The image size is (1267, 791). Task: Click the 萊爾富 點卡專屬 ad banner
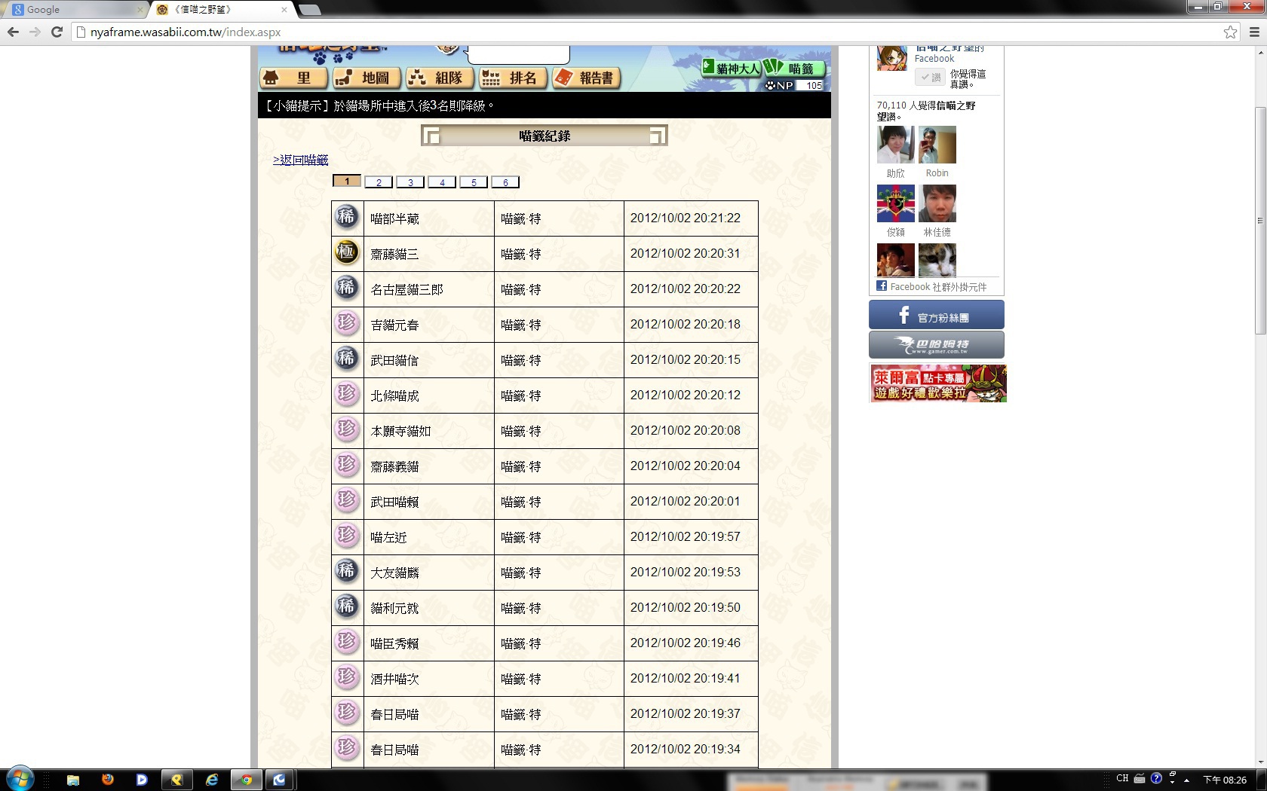point(938,383)
